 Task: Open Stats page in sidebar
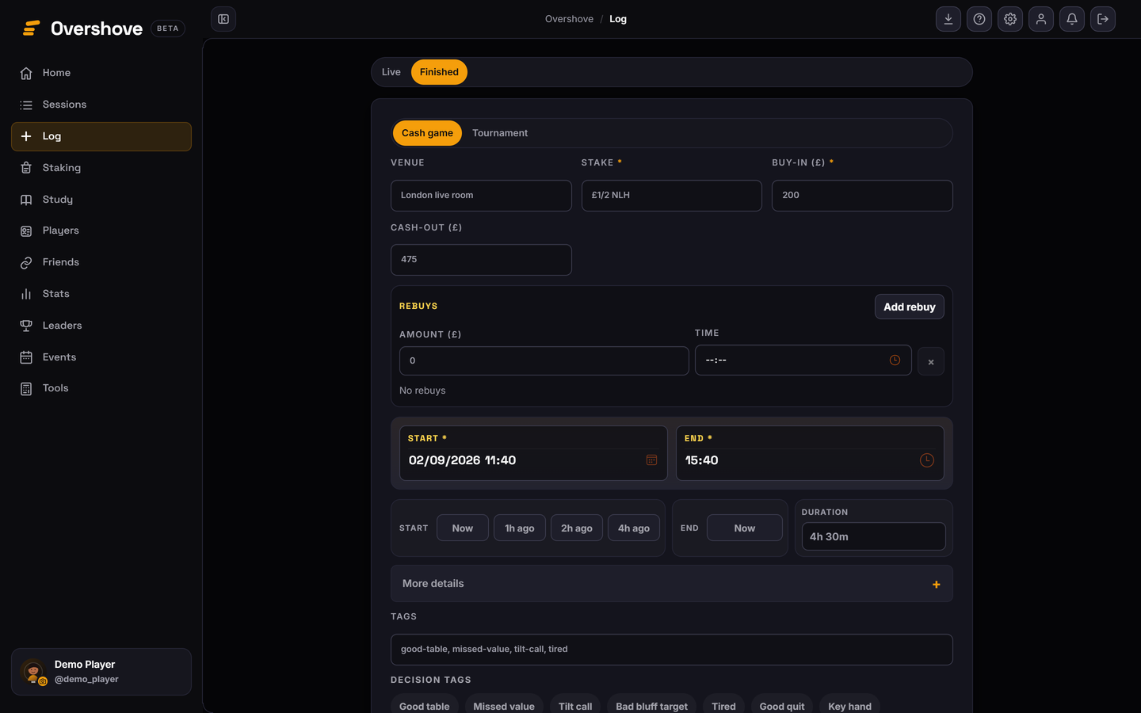point(101,294)
